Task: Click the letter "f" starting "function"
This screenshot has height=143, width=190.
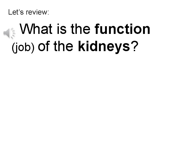Action: [x=98, y=30]
